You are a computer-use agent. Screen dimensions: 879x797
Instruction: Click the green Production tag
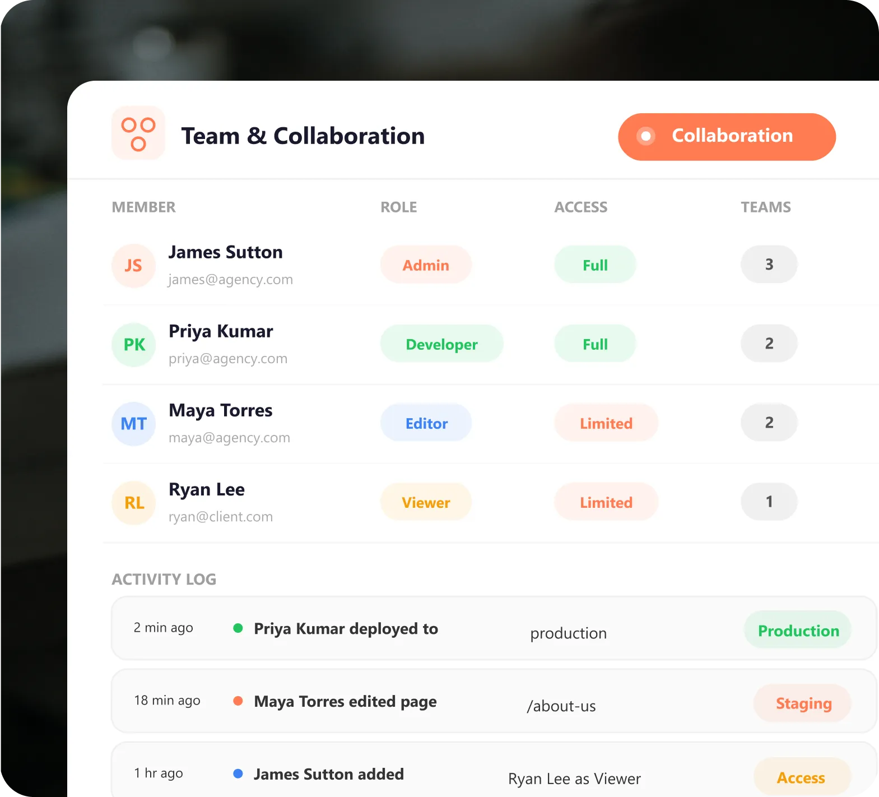(x=798, y=631)
